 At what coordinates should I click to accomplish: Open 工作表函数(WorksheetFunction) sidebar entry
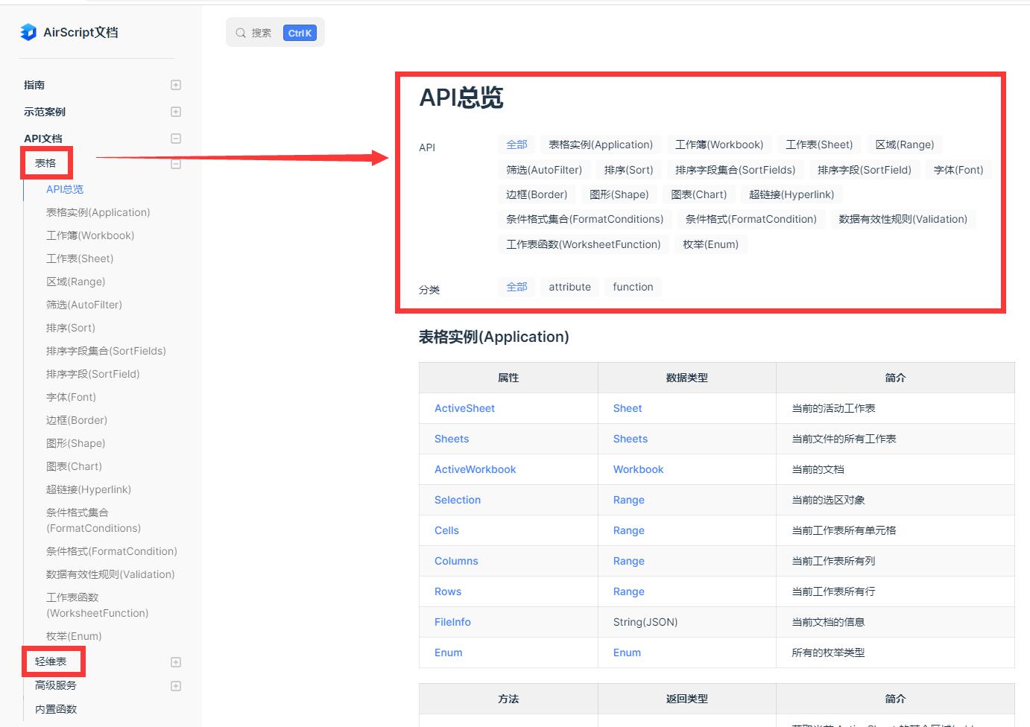tap(97, 605)
